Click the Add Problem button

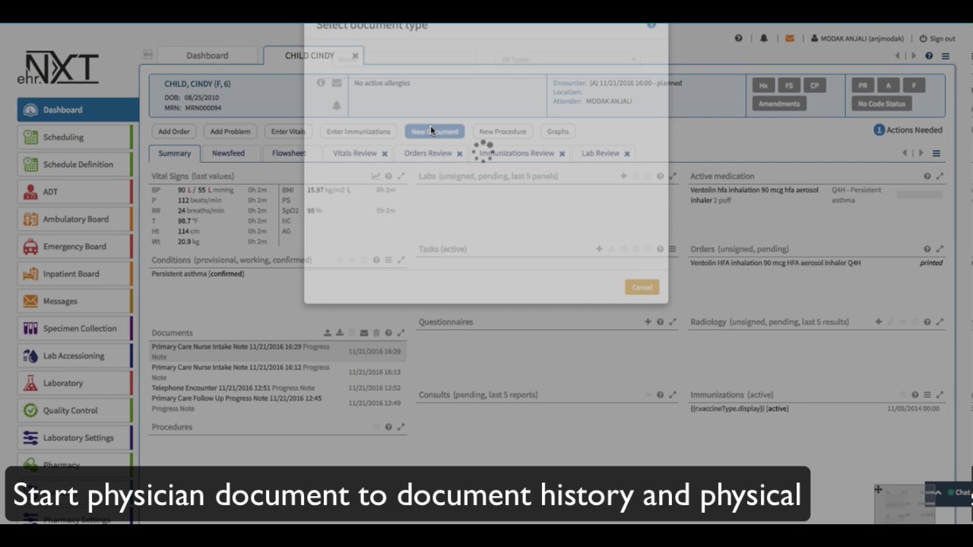pos(230,131)
